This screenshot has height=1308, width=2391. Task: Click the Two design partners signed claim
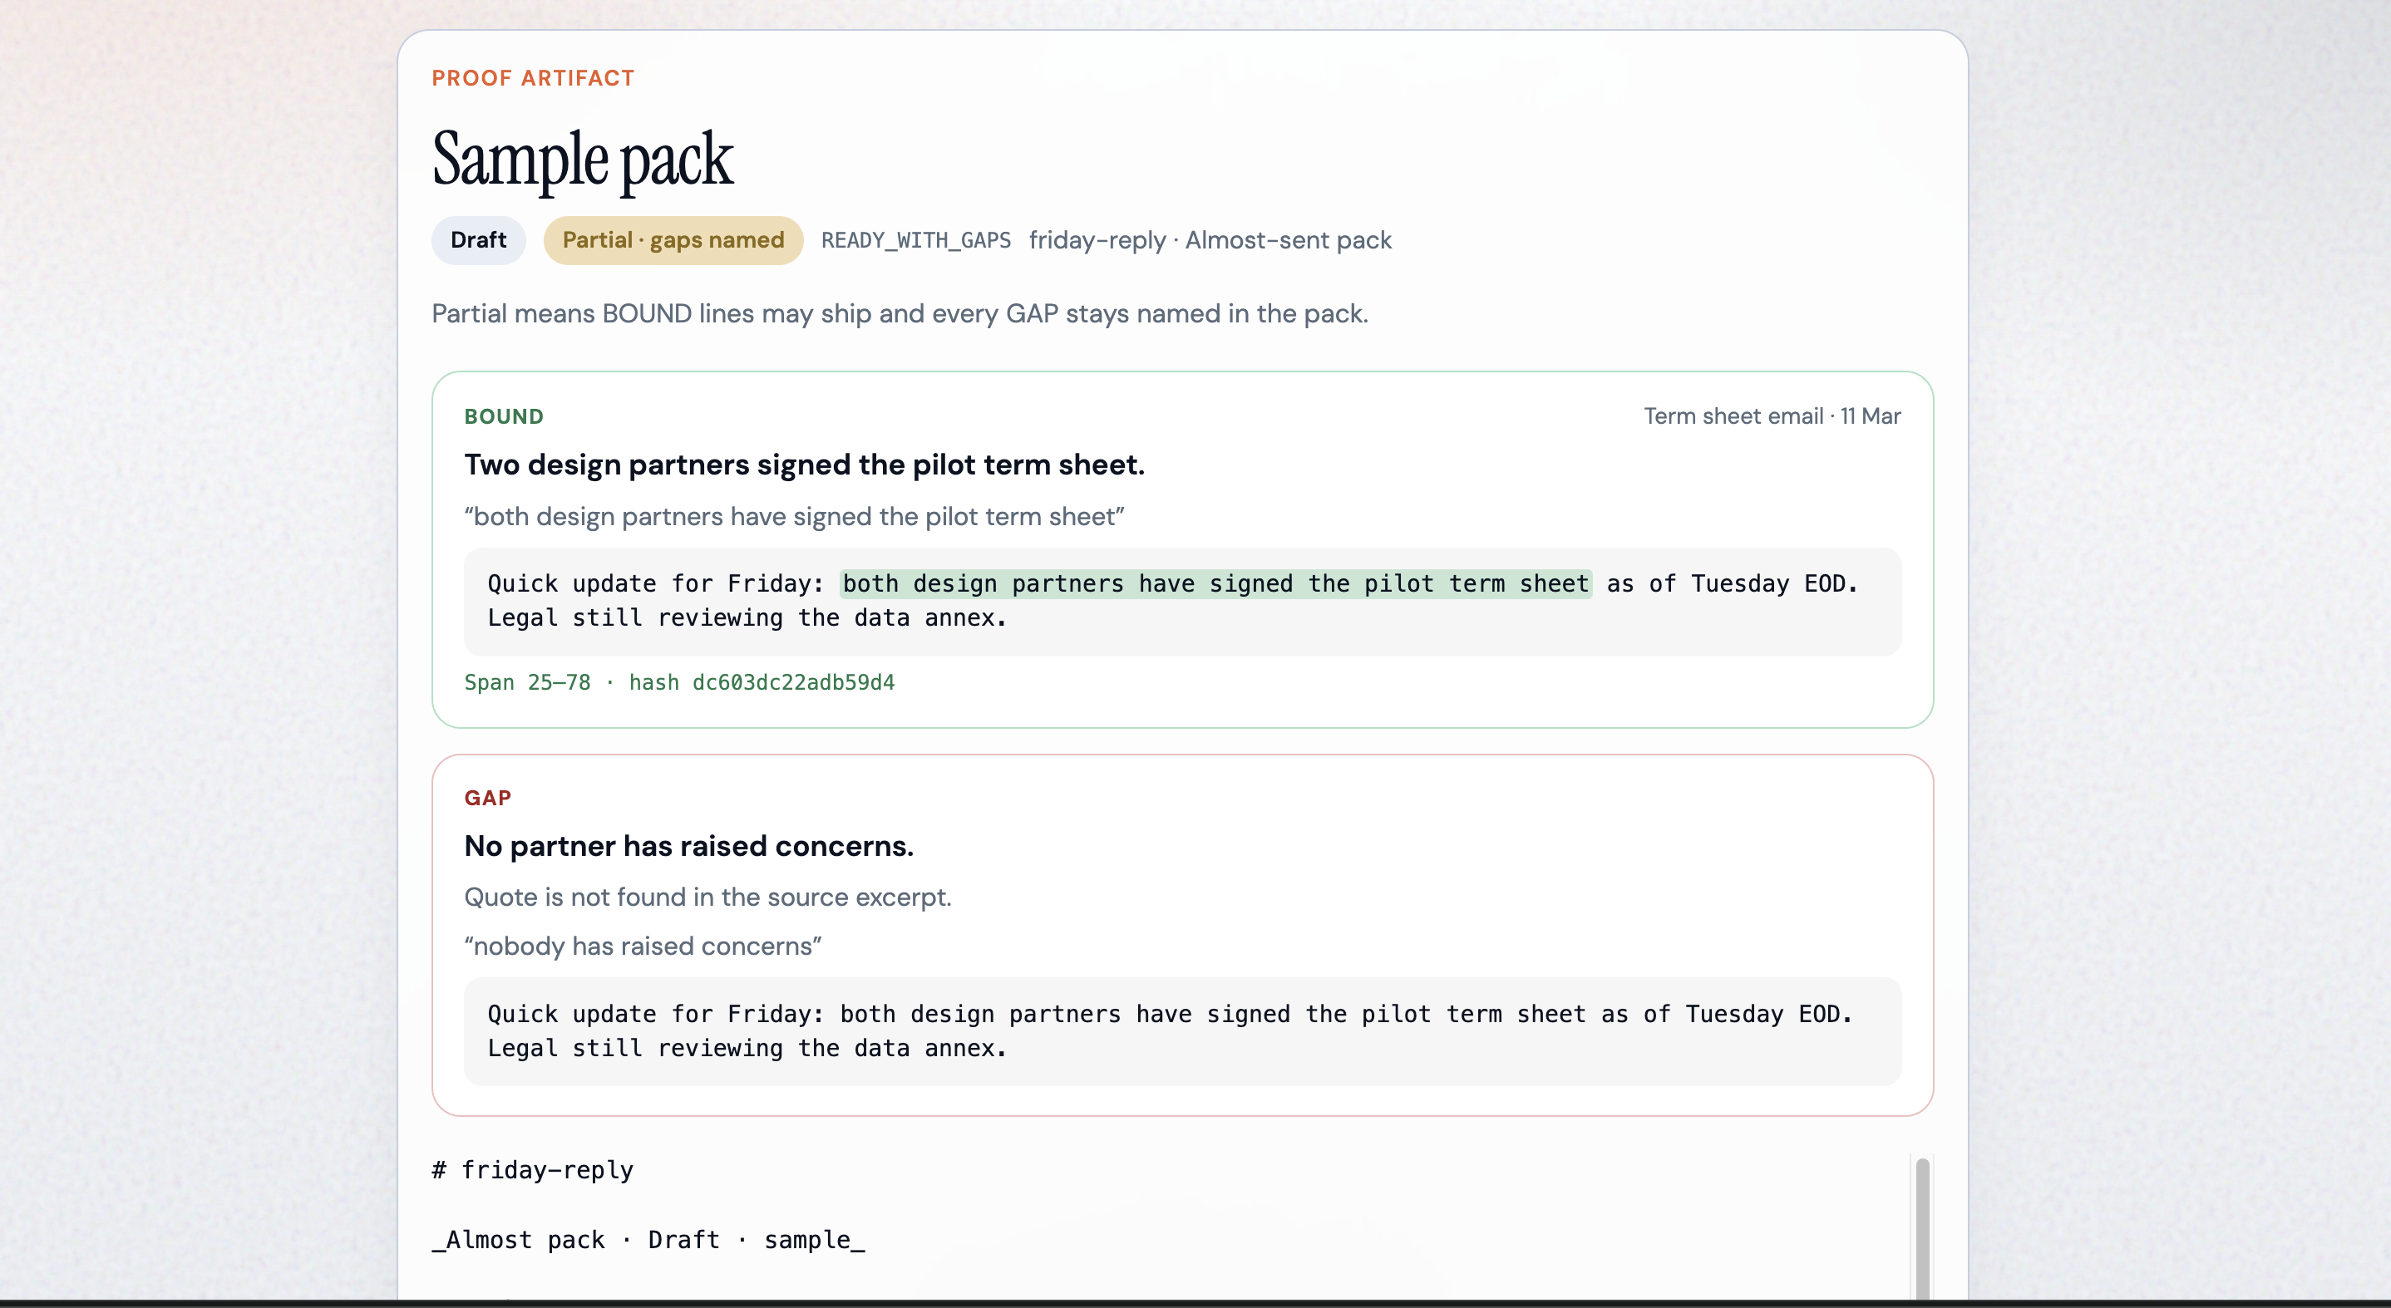pos(804,465)
